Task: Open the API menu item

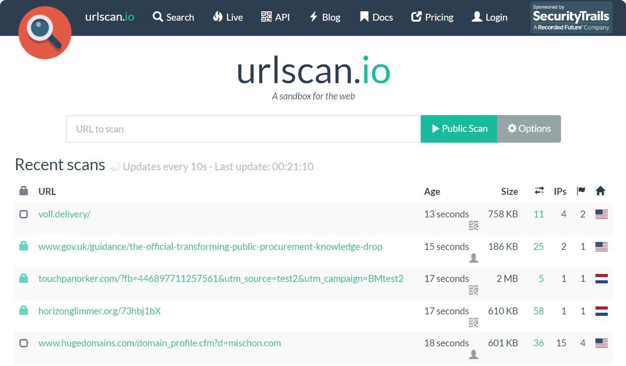Action: (275, 17)
